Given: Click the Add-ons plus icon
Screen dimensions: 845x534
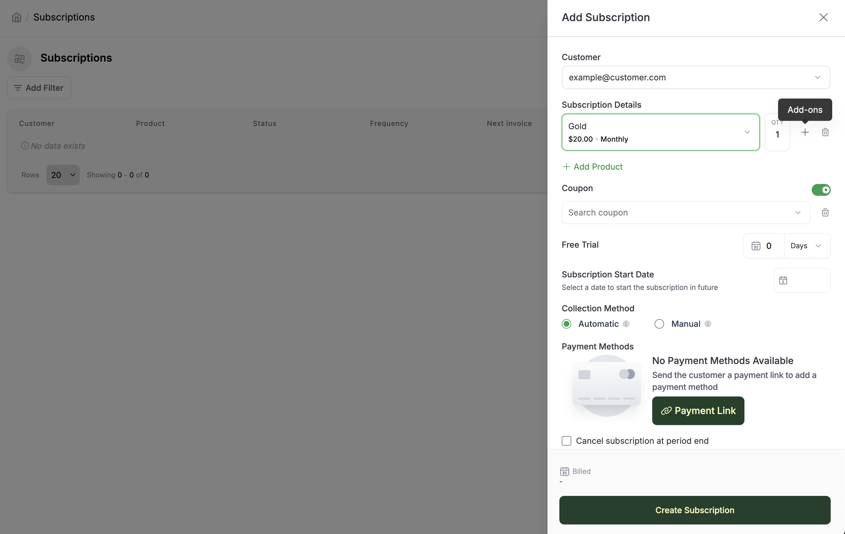Looking at the screenshot, I should coord(805,132).
